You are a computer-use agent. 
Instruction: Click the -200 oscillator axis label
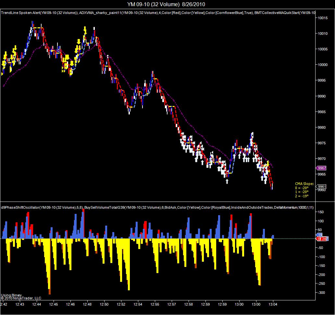point(321,275)
